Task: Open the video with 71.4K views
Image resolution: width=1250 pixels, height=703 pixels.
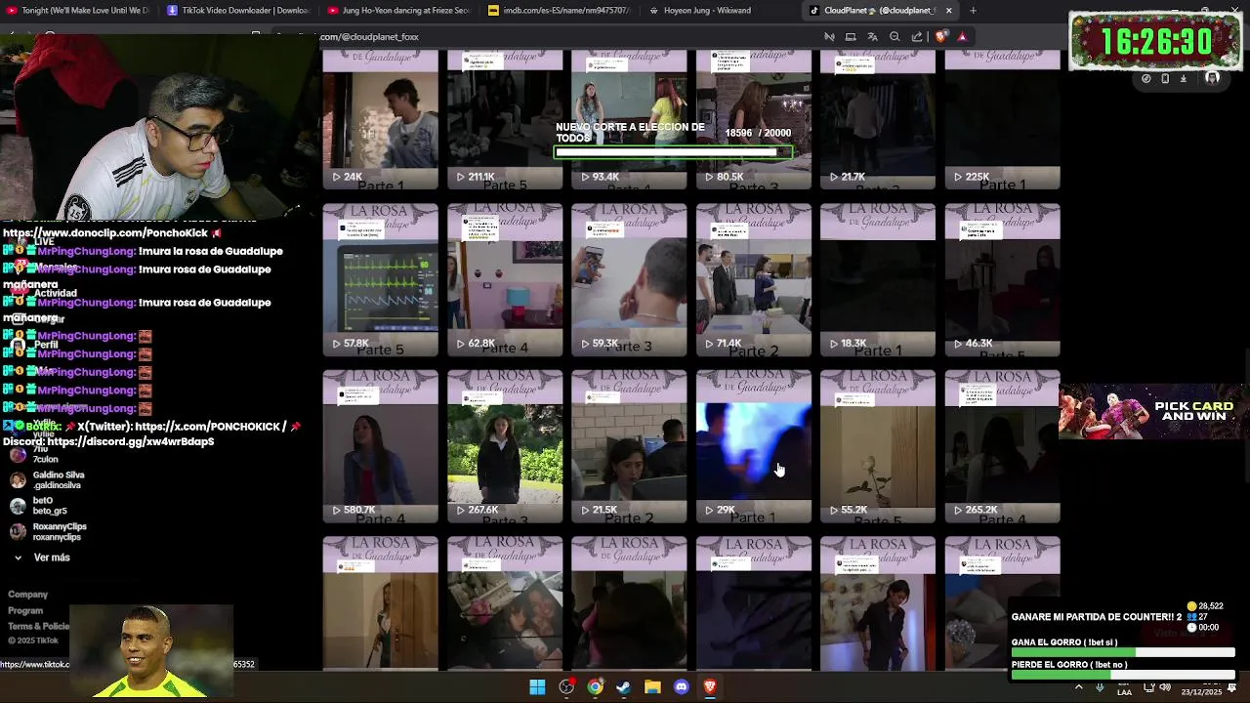Action: (x=754, y=280)
